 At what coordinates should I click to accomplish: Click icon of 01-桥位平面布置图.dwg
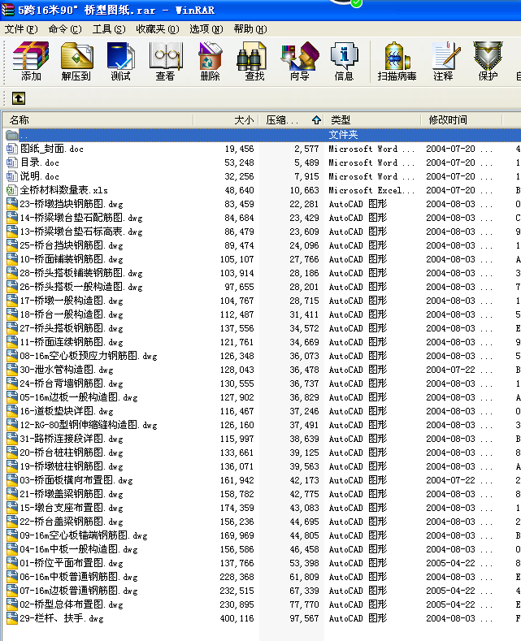12,563
